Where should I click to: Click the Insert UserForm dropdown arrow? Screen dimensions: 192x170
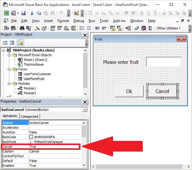18,13
